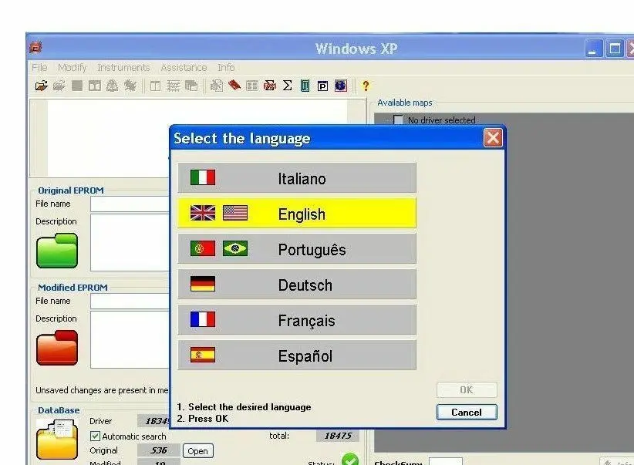Image resolution: width=634 pixels, height=465 pixels.
Task: Click the total value 18475
Action: (338, 436)
